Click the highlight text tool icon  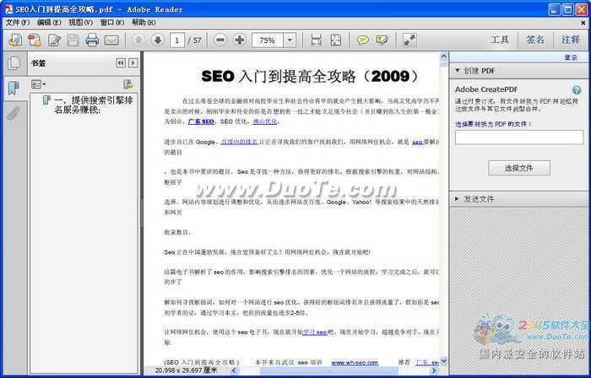(382, 40)
